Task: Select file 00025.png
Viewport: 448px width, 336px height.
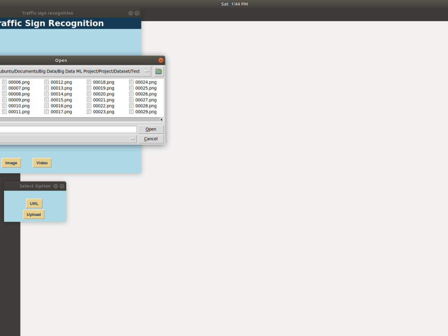Action: (x=143, y=88)
